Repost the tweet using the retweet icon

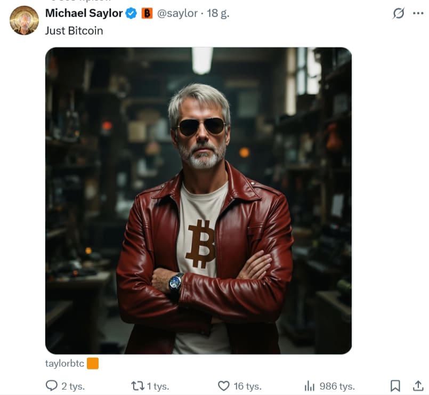tap(137, 385)
